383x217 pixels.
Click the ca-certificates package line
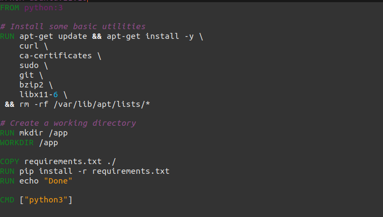pos(60,56)
